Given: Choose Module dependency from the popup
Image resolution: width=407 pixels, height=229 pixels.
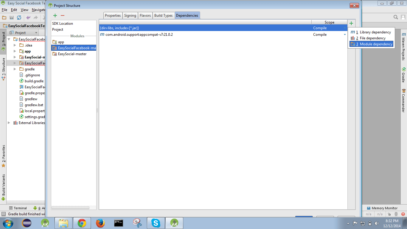Looking at the screenshot, I should point(371,44).
